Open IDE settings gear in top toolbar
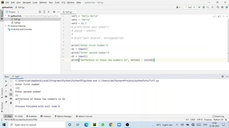The height and width of the screenshot is (128, 229). (x=222, y=7)
